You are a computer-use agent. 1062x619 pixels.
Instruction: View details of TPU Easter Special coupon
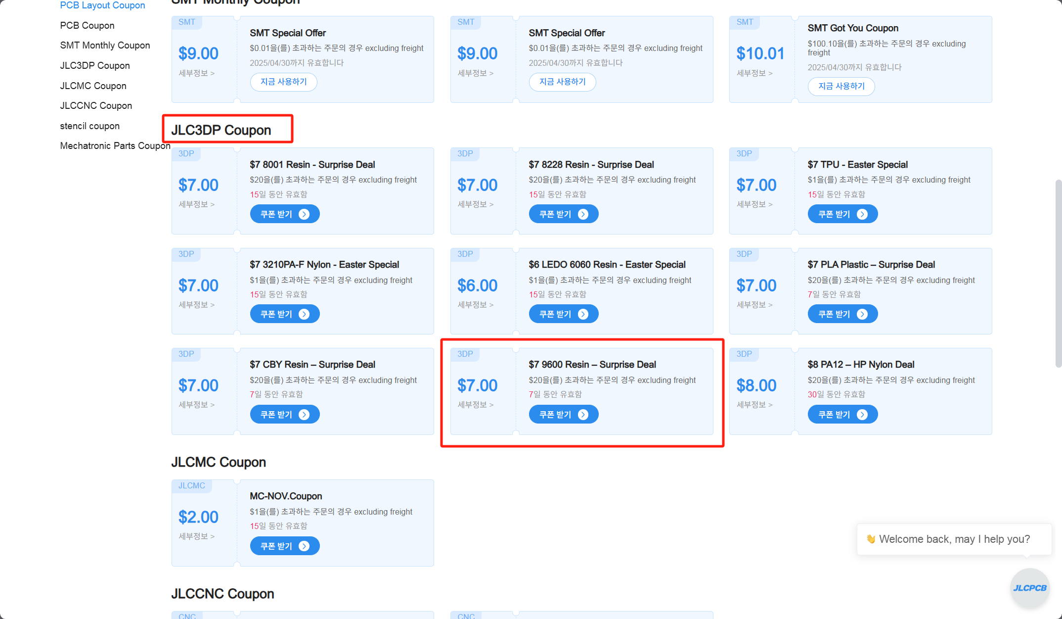click(x=754, y=204)
